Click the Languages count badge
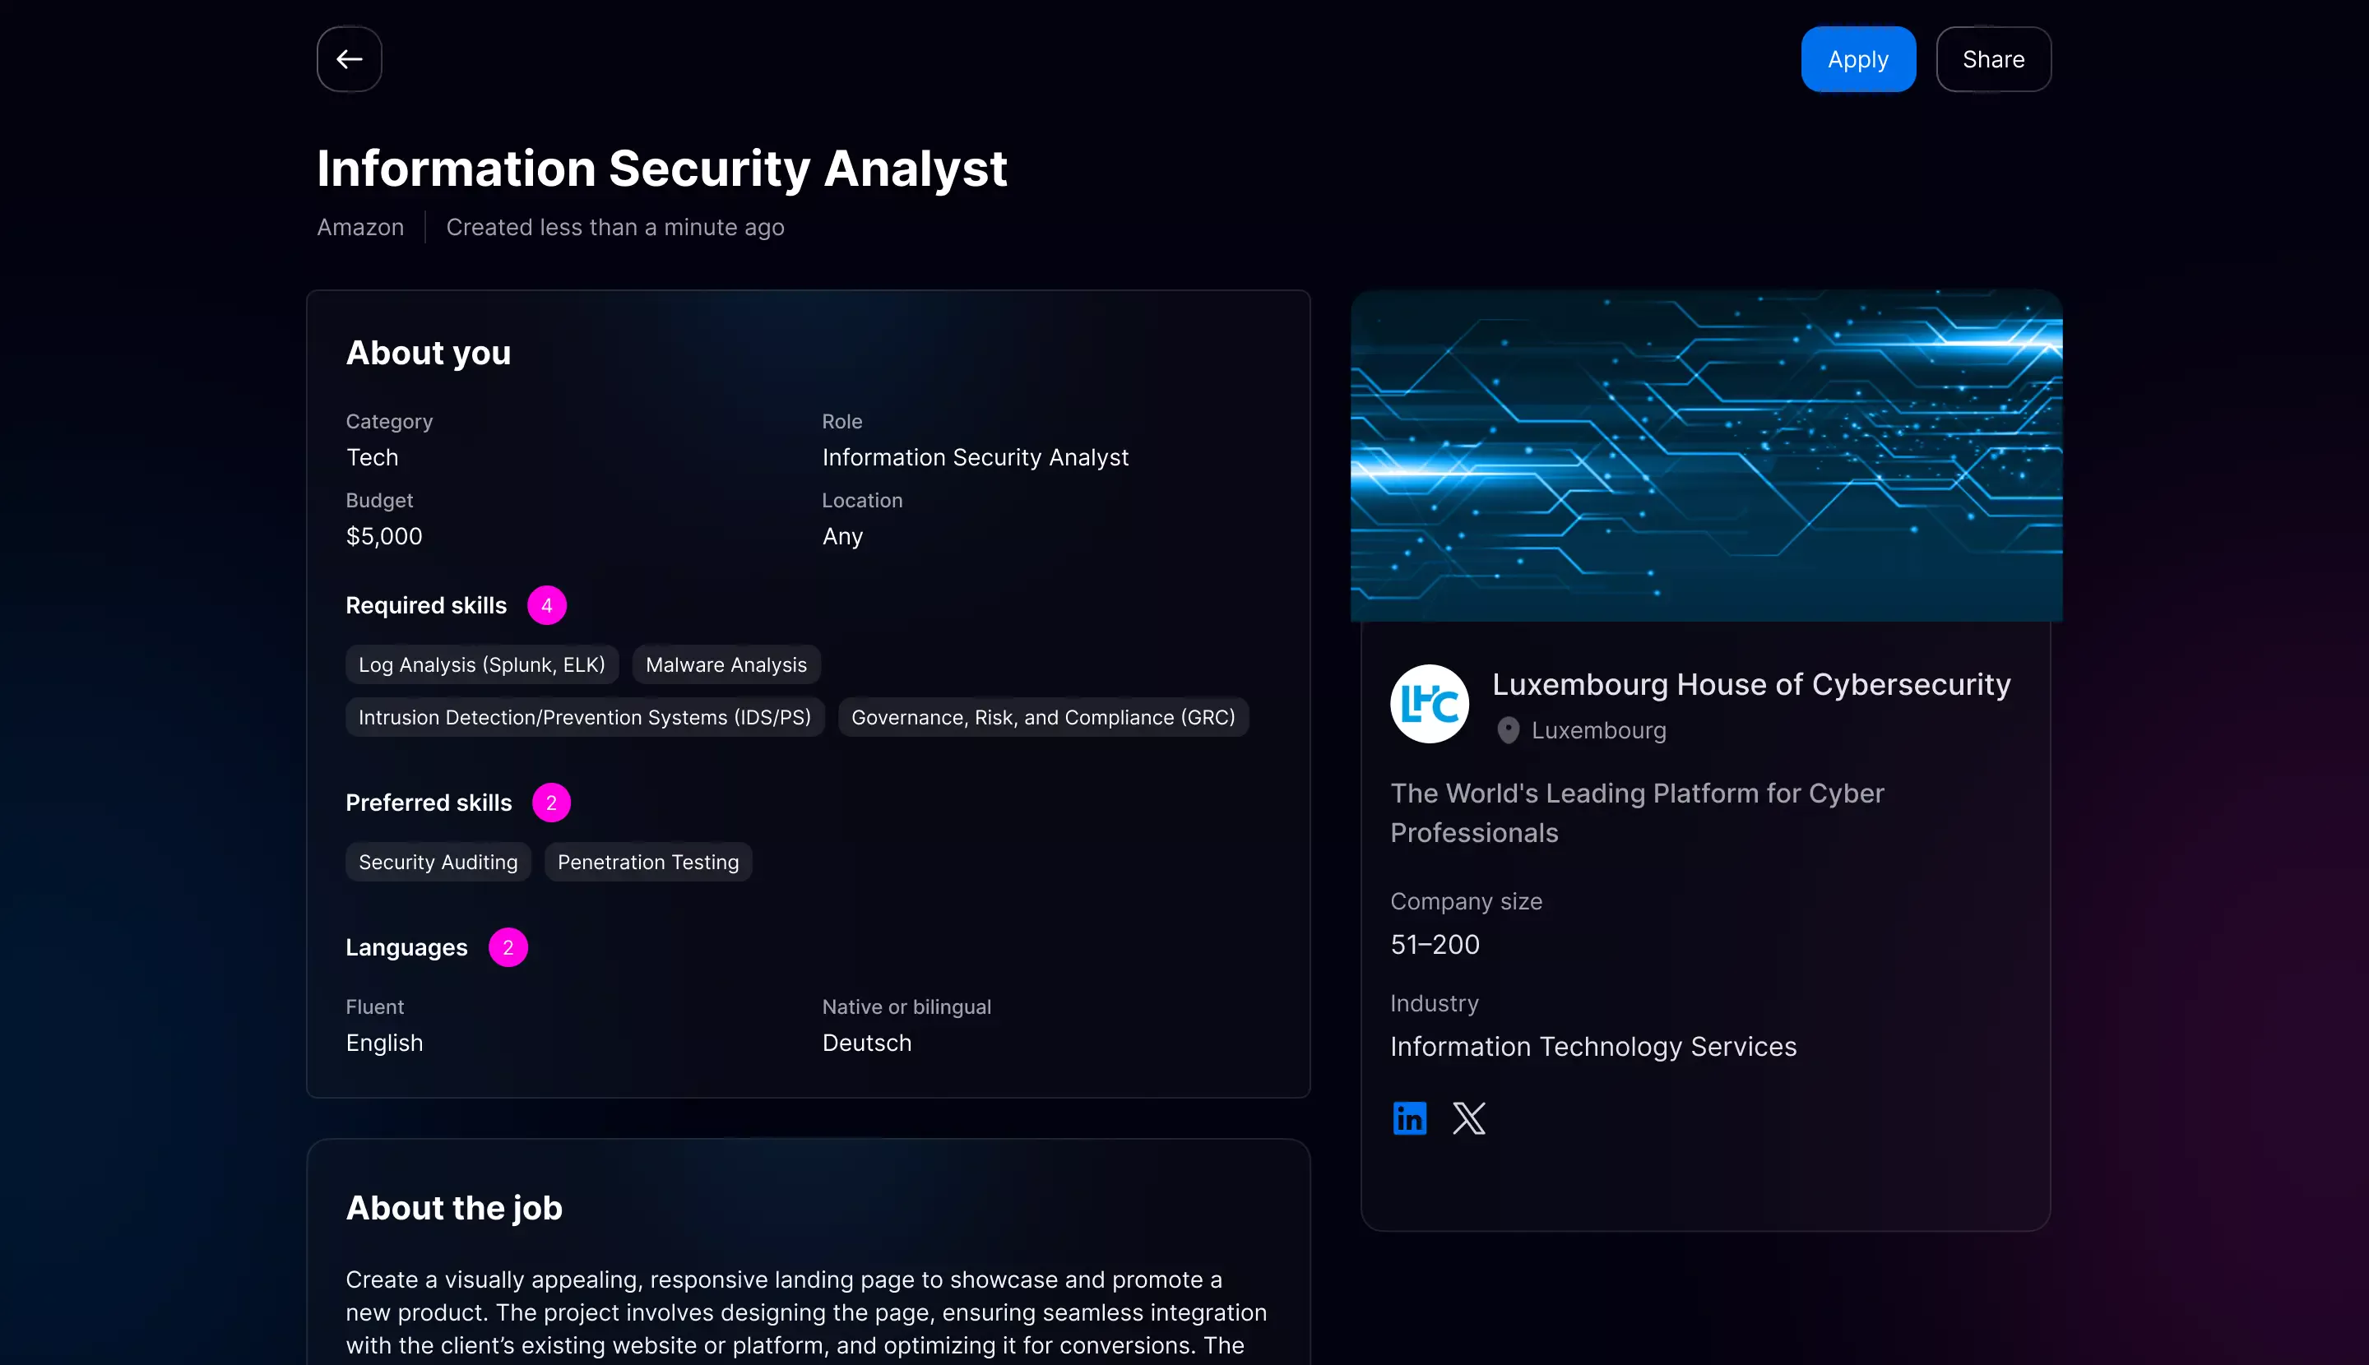The width and height of the screenshot is (2369, 1365). pyautogui.click(x=508, y=947)
